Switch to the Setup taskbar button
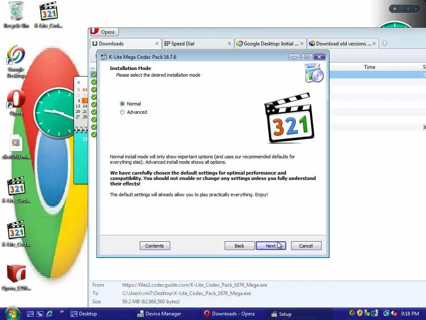This screenshot has height=320, width=426. pyautogui.click(x=300, y=314)
